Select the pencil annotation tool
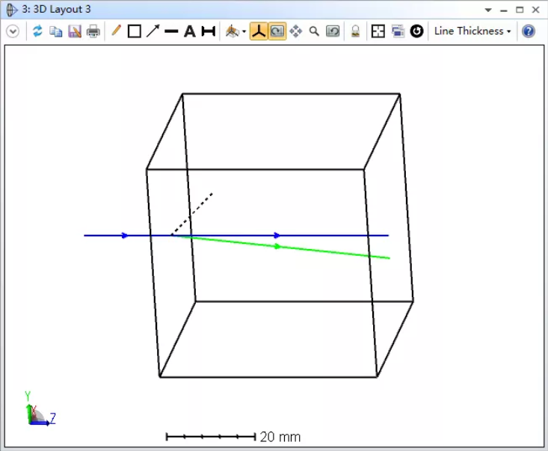 click(116, 31)
